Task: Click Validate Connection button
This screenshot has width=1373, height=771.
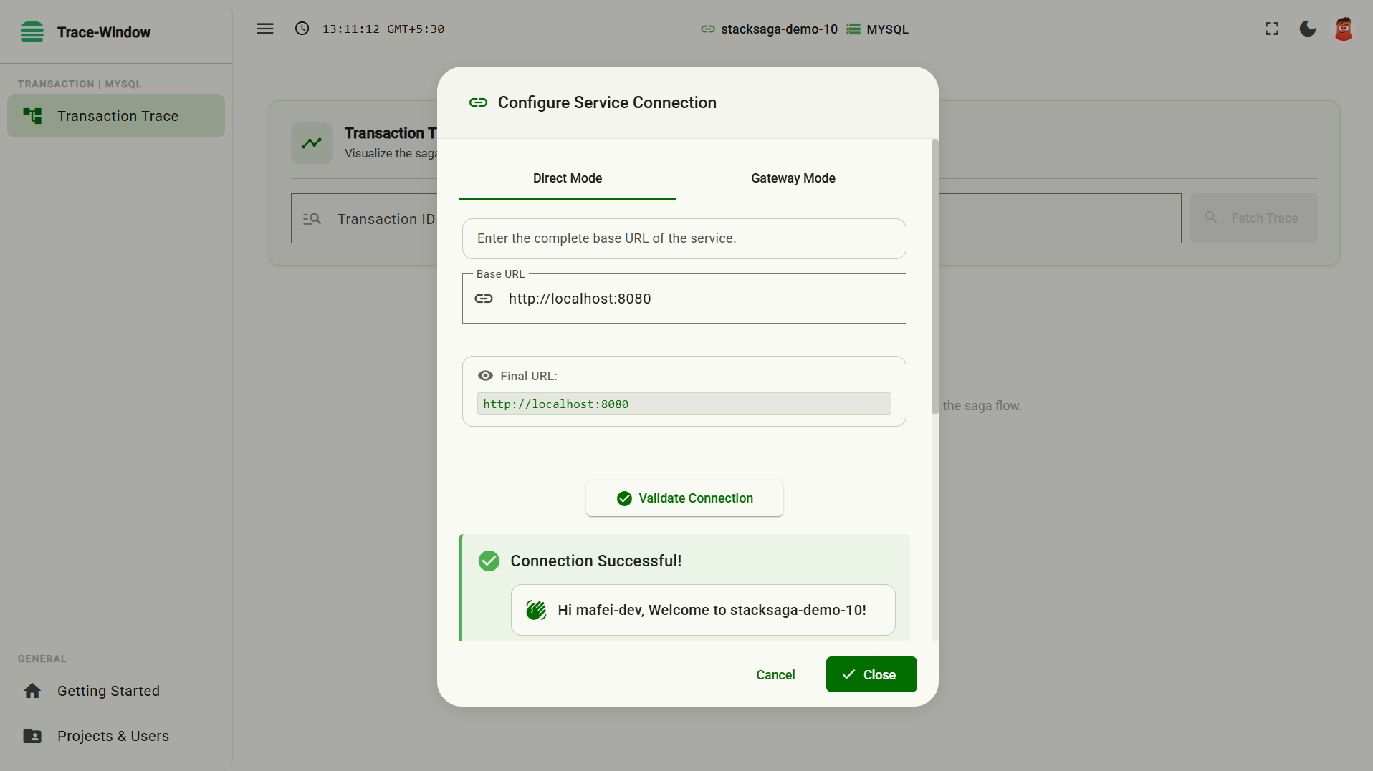Action: [684, 498]
